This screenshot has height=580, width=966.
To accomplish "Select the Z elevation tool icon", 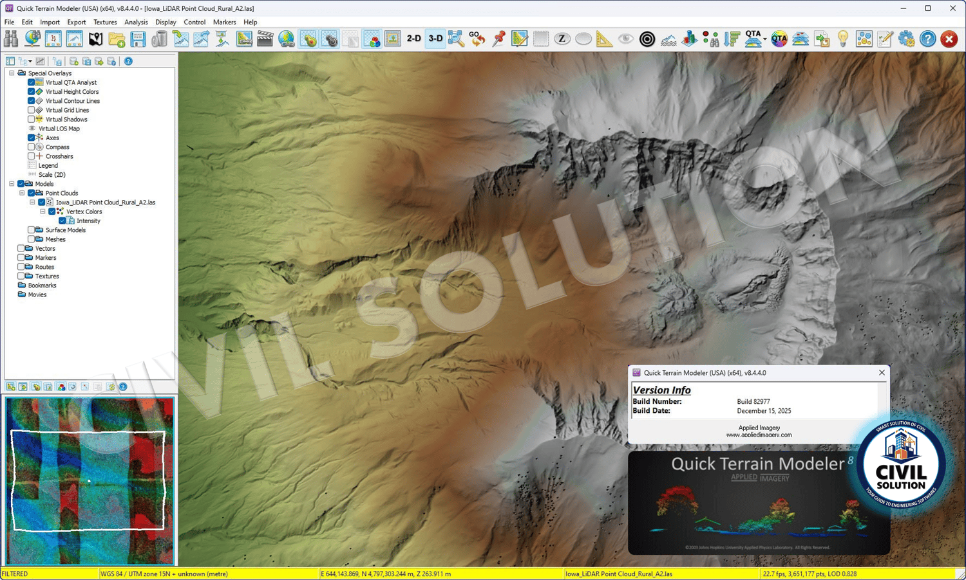I will point(562,39).
